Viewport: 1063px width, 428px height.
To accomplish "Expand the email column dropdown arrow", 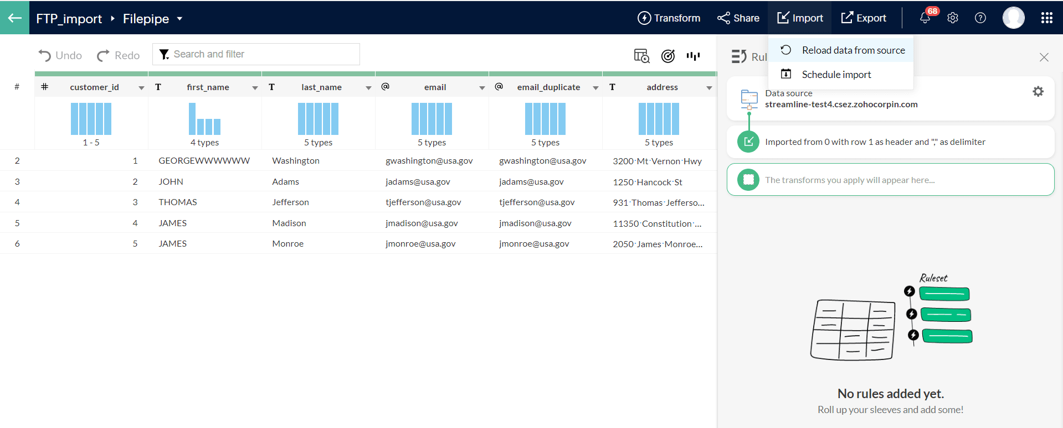I will tap(482, 88).
